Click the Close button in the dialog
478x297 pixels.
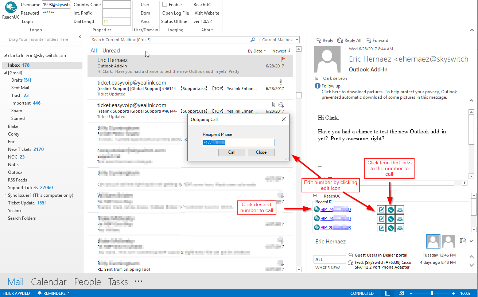[261, 152]
